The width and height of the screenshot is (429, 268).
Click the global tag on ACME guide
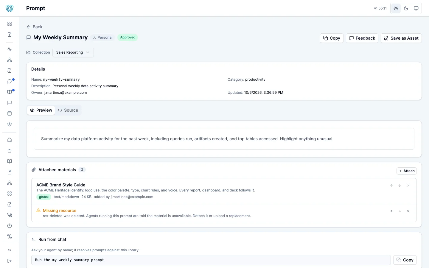[43, 197]
